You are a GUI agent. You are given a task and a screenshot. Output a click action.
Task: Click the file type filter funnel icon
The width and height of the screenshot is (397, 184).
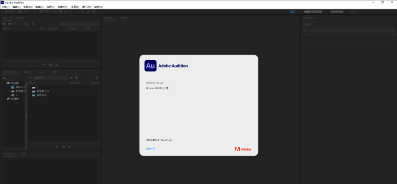pos(97,78)
